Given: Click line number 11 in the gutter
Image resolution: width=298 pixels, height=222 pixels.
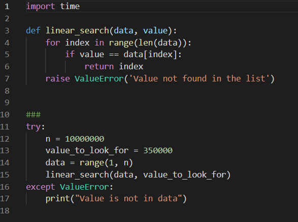Looking at the screenshot, I should coord(5,127).
